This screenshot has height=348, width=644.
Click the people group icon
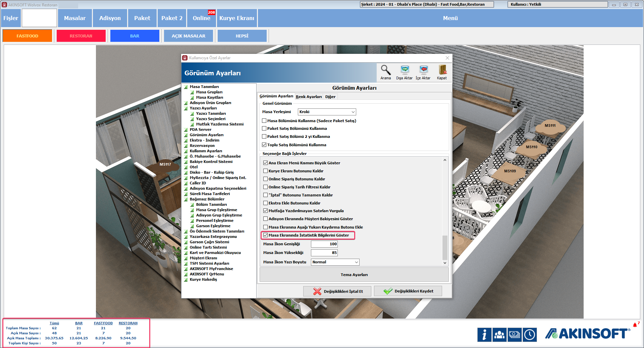tap(499, 335)
